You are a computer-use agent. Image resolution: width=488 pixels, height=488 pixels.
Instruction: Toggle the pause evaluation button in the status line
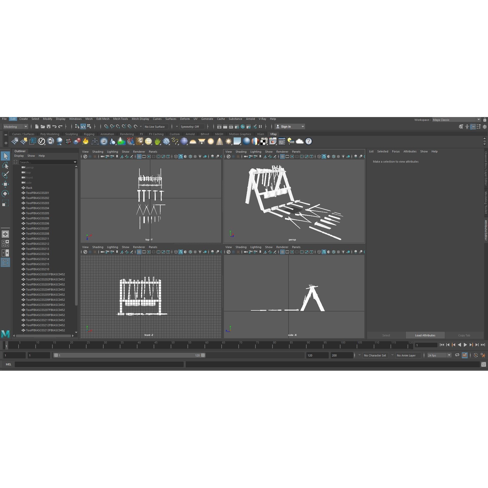coord(260,126)
